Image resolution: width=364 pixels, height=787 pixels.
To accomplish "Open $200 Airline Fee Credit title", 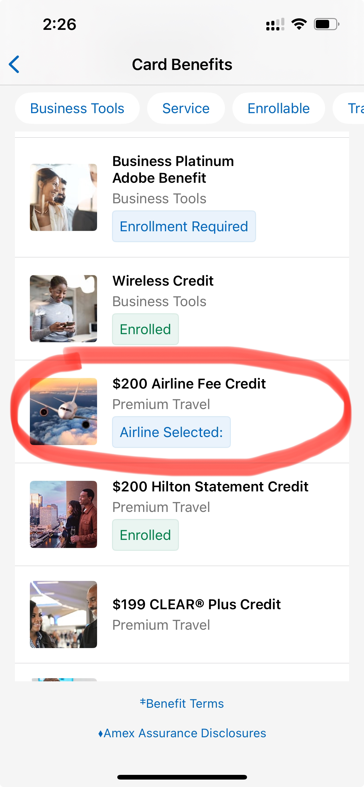I will point(189,384).
